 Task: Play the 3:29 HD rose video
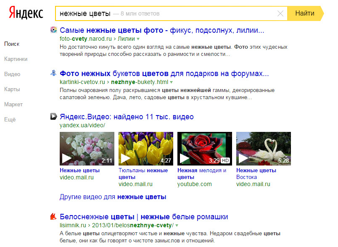(184, 158)
